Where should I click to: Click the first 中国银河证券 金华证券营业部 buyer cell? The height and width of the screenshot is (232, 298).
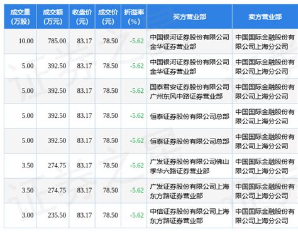point(189,42)
